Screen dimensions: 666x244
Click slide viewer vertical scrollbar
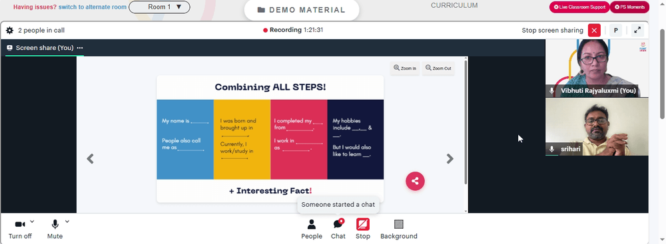(466, 122)
